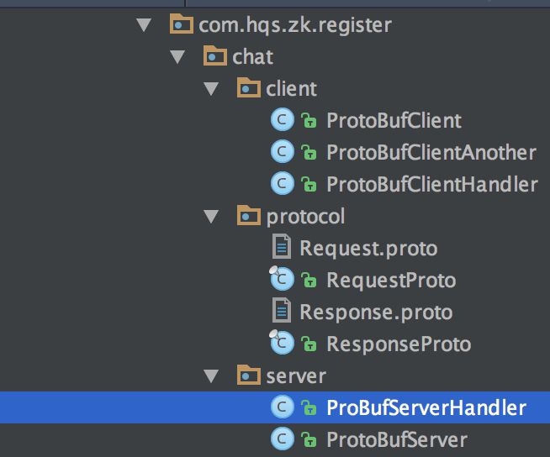550x457 pixels.
Task: Select ProtoBufClientHandler in the tree
Action: [x=431, y=184]
